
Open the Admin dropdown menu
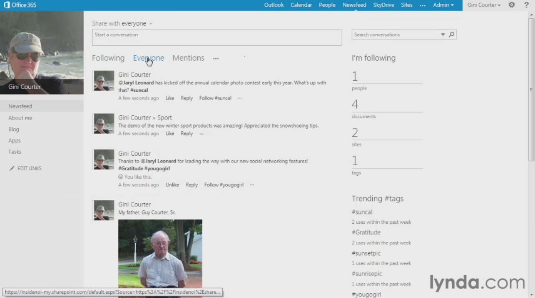(443, 5)
